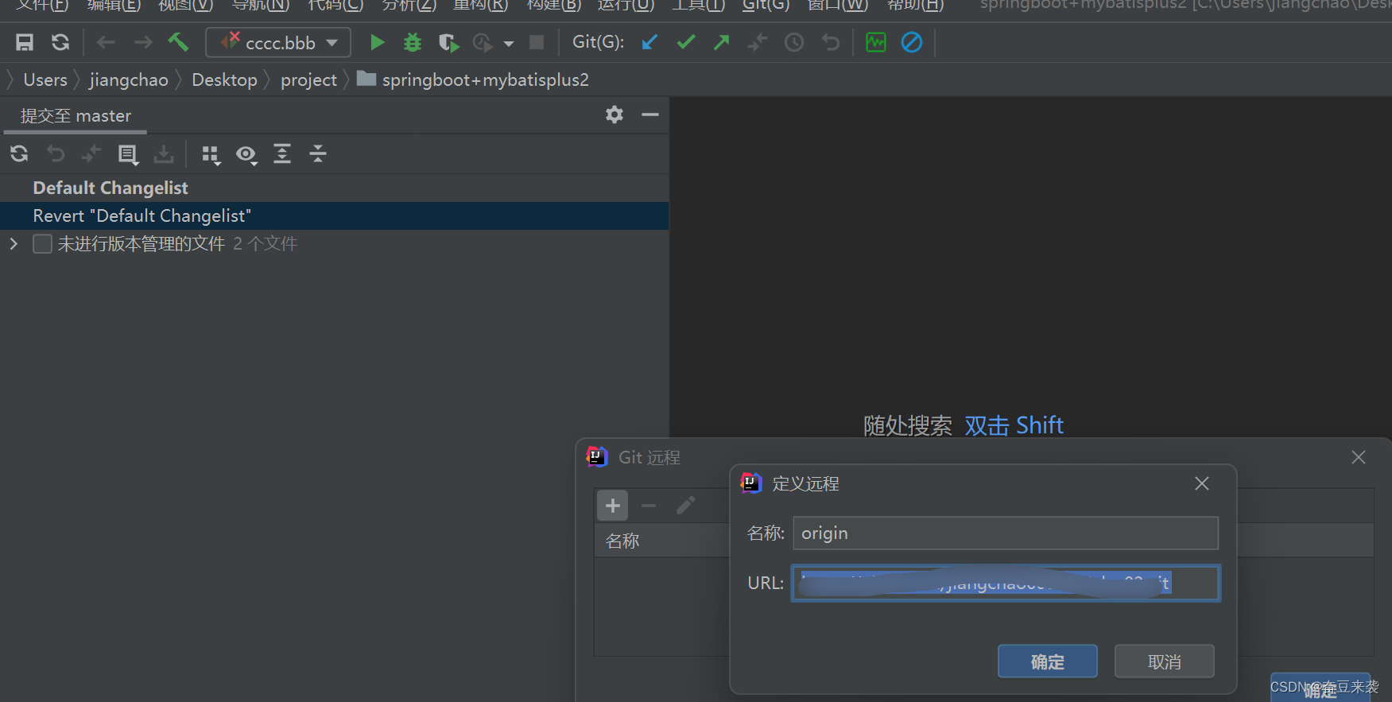1392x702 pixels.
Task: Open the cccc.bbb run configuration dropdown
Action: tap(278, 42)
